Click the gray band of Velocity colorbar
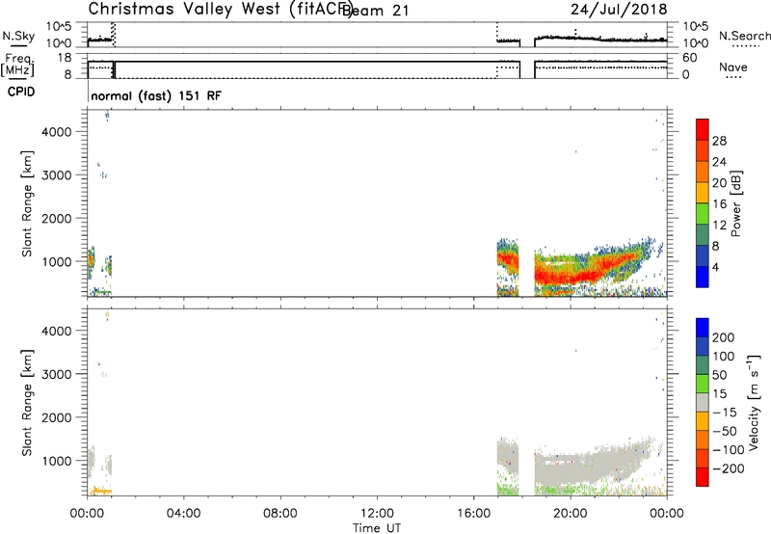 (x=703, y=403)
